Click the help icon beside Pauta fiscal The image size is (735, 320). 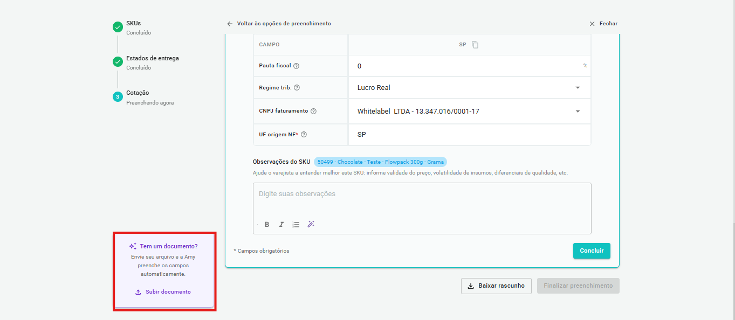296,66
